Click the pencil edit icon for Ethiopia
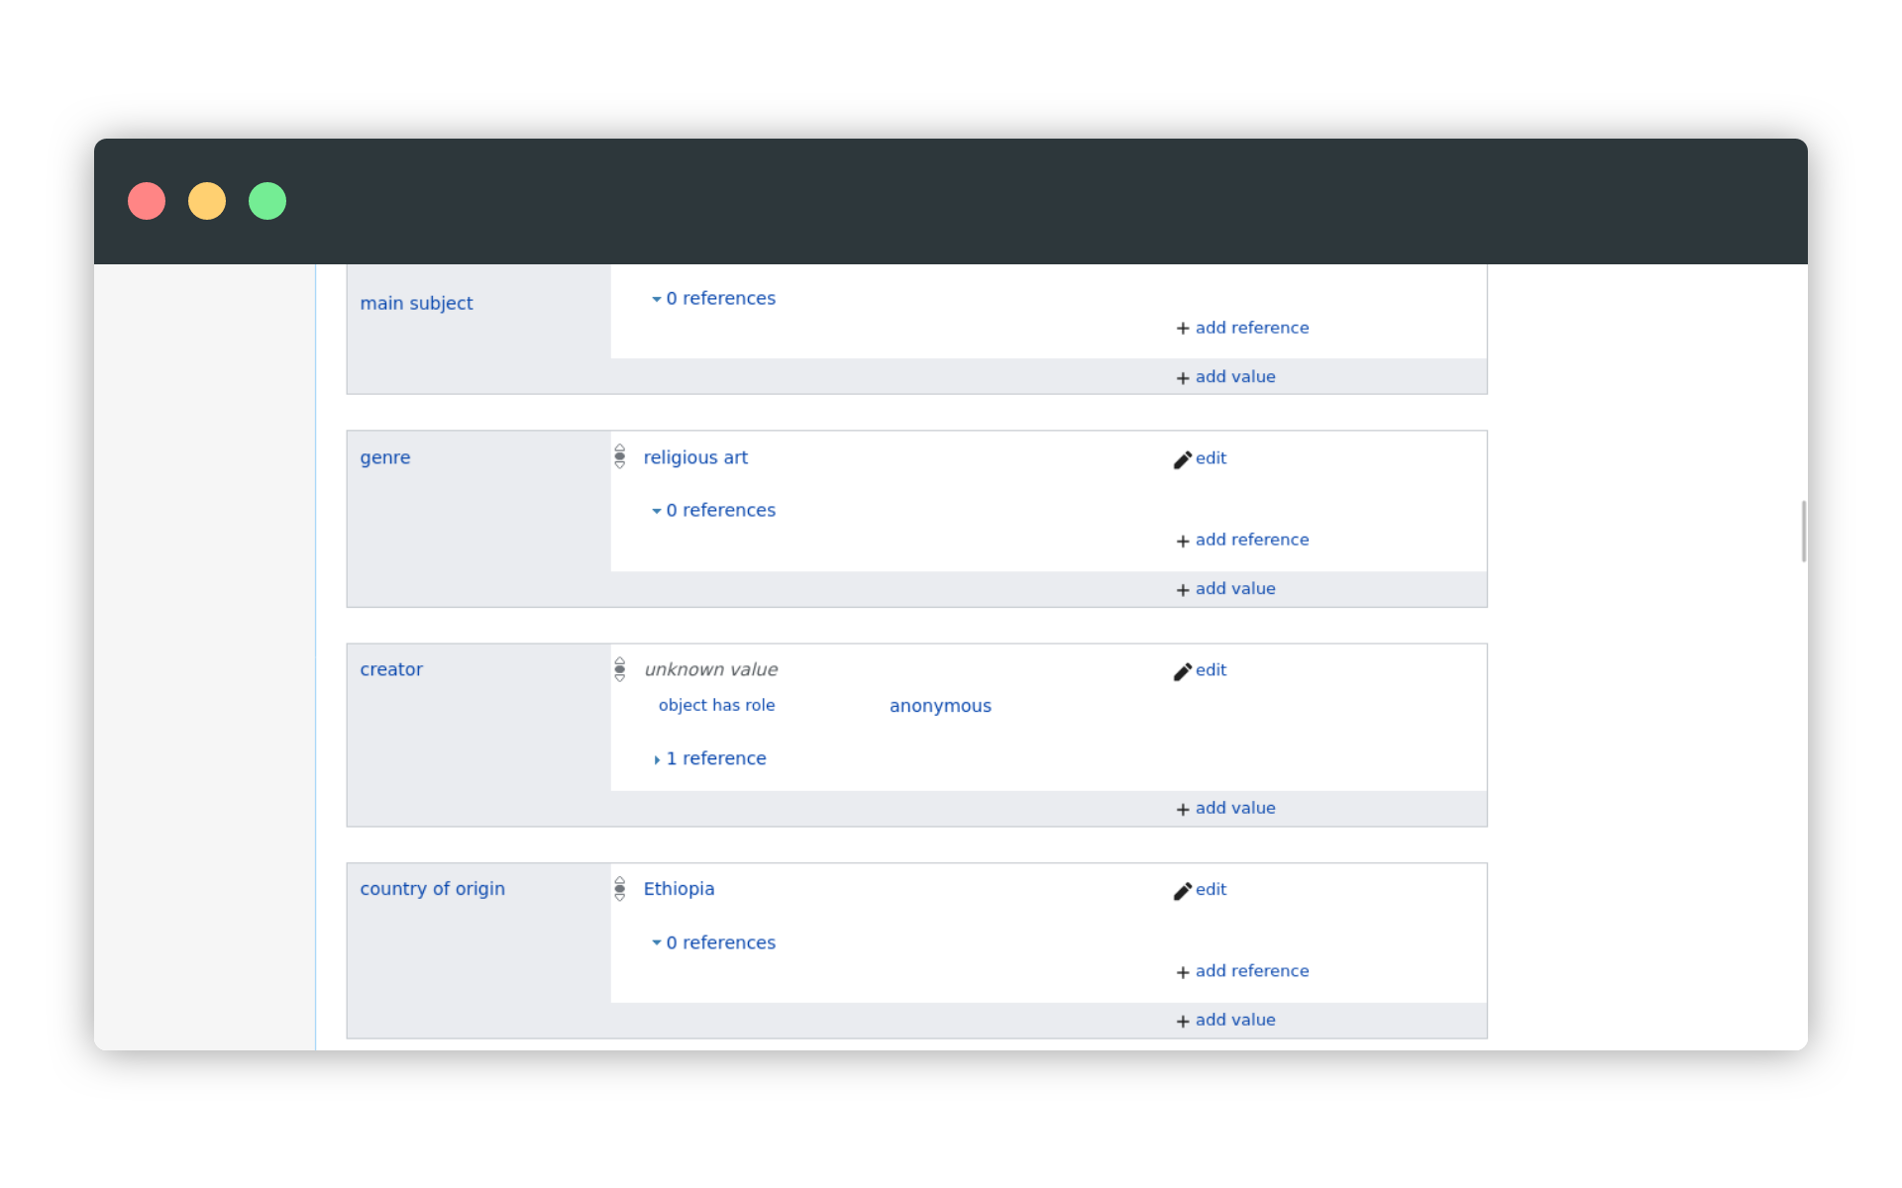Viewport: 1902px width, 1188px height. tap(1182, 891)
